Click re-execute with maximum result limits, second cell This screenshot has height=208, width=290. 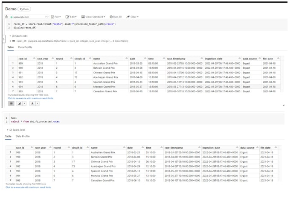click(x=28, y=187)
